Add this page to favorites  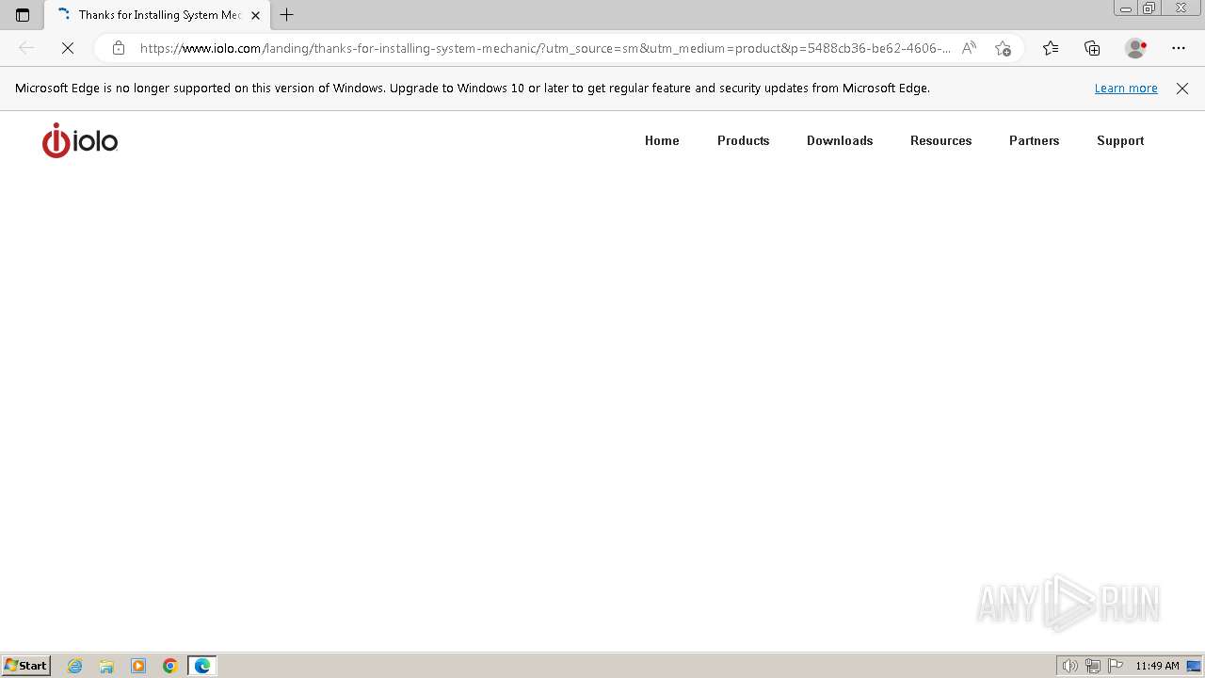[x=1003, y=48]
